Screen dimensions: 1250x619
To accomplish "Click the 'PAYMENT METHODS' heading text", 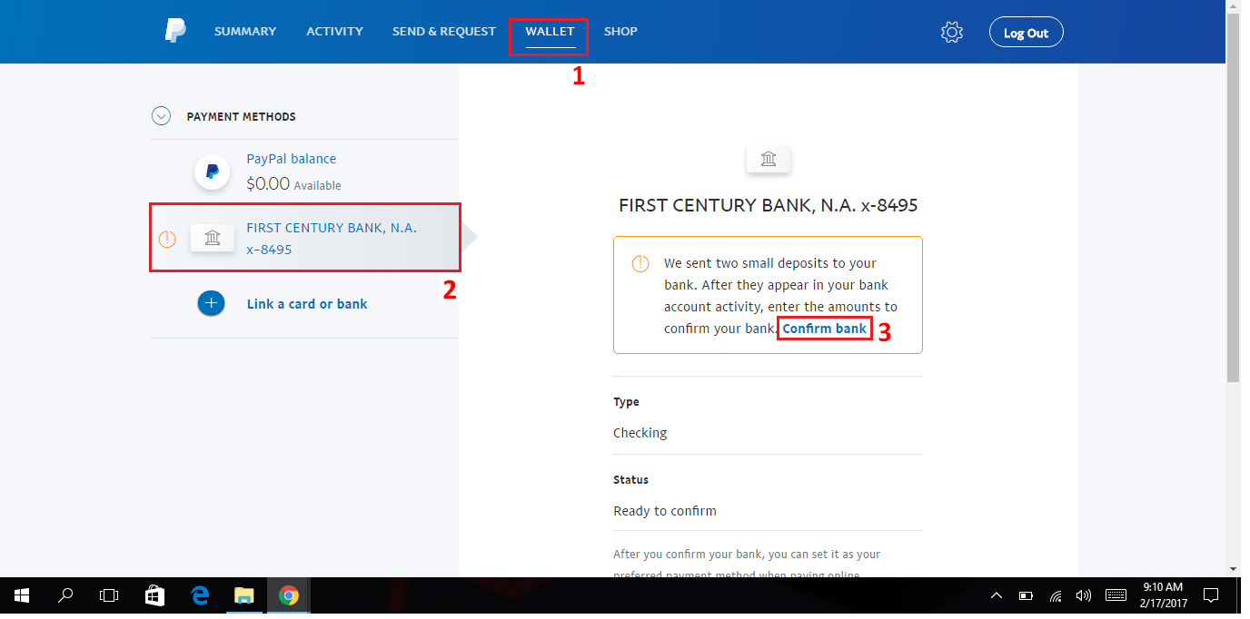I will click(242, 116).
